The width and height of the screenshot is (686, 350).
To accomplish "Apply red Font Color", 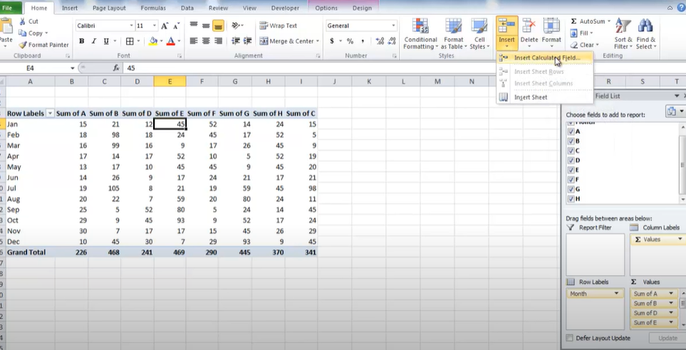I will click(170, 41).
